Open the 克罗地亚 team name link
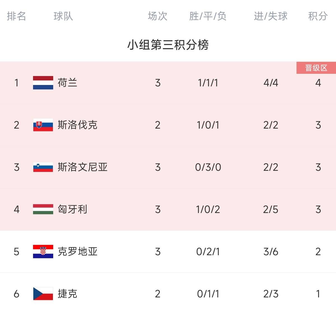The height and width of the screenshot is (310, 336). click(78, 252)
